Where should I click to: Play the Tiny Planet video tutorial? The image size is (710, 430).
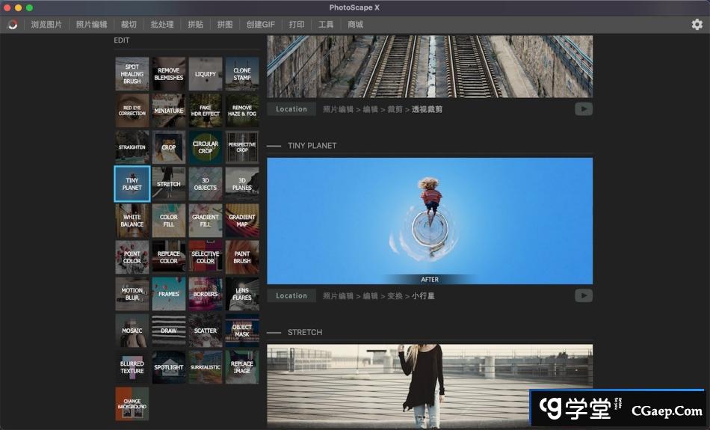click(583, 295)
